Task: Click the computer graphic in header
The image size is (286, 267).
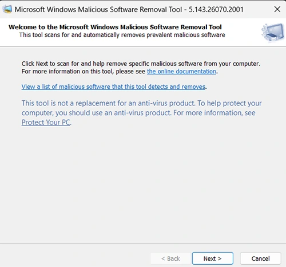Action: click(x=273, y=32)
